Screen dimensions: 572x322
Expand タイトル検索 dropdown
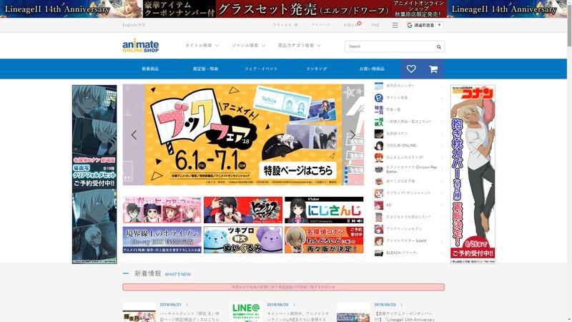[x=202, y=46]
